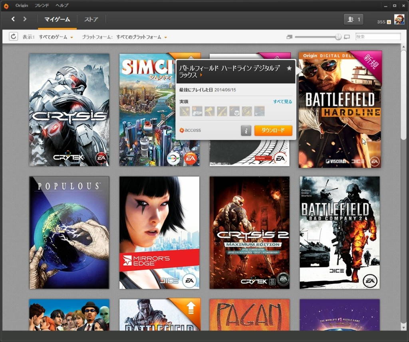Select the Mirror's Edge game tile

pos(159,233)
